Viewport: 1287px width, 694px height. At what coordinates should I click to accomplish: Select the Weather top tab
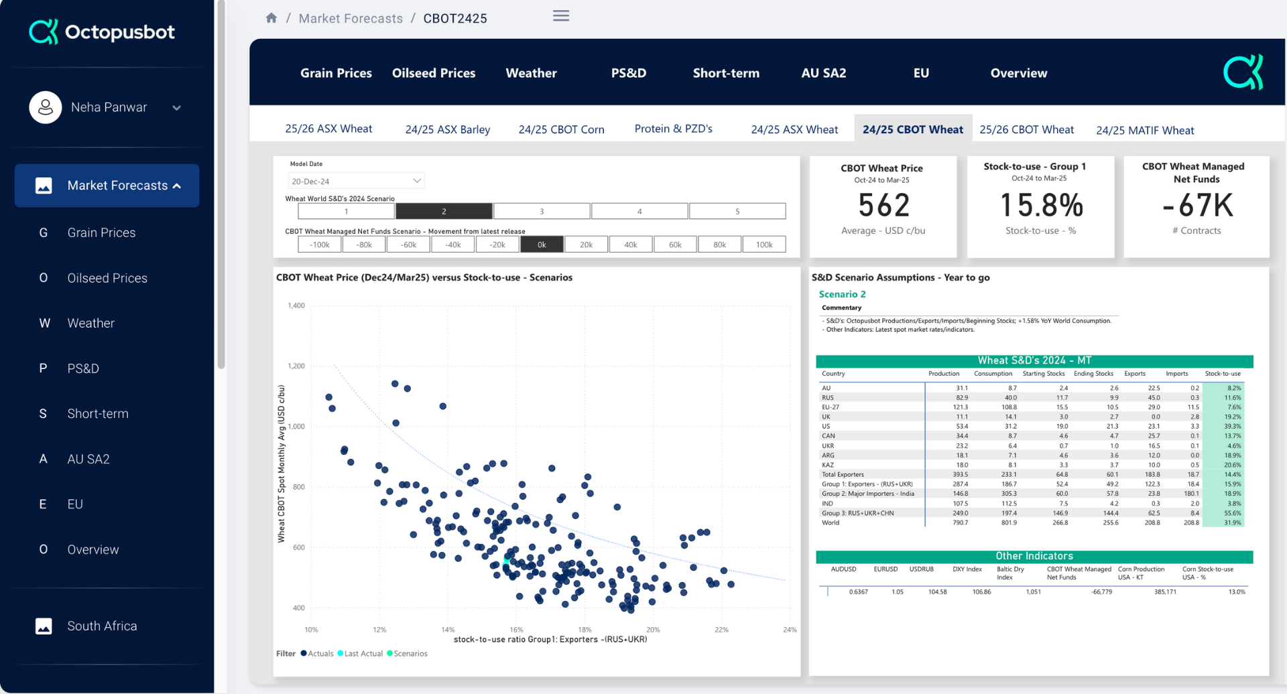531,73
